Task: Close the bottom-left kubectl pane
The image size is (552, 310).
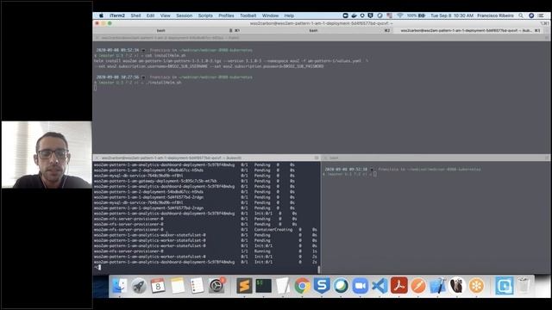Action: [x=97, y=158]
